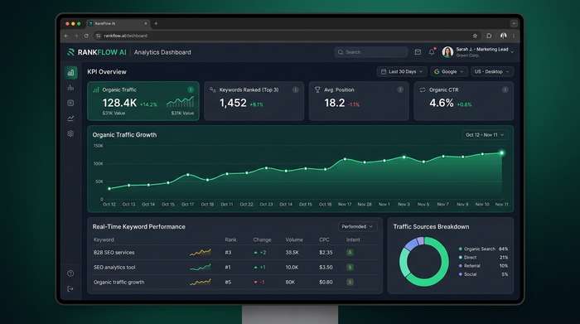
Task: Click the Referral legend dot
Action: [x=461, y=266]
